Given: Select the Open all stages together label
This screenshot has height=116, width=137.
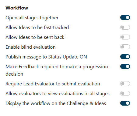Looking at the screenshot, I should tap(32, 18).
